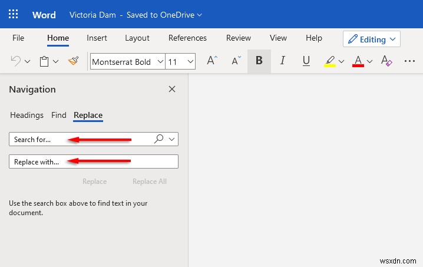Click the Clear Formatting icon
The width and height of the screenshot is (423, 267).
pos(386,61)
